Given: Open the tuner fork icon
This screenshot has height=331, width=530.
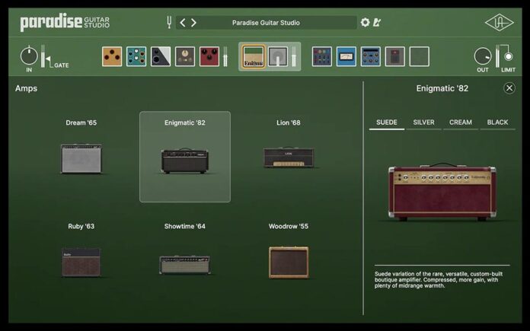Looking at the screenshot, I should (x=169, y=22).
